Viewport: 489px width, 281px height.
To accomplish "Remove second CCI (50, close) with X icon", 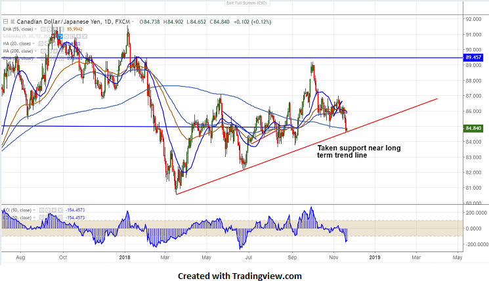I will (x=60, y=218).
